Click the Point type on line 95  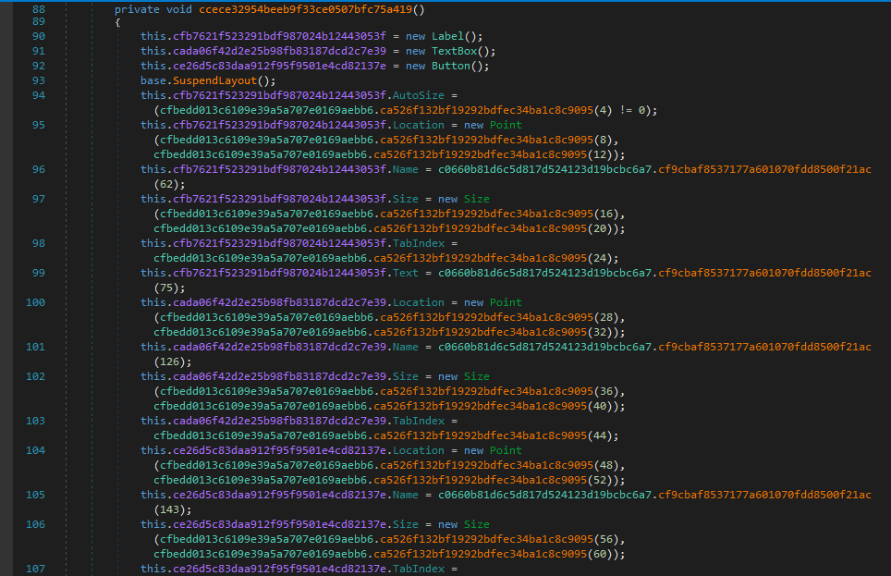(x=506, y=125)
